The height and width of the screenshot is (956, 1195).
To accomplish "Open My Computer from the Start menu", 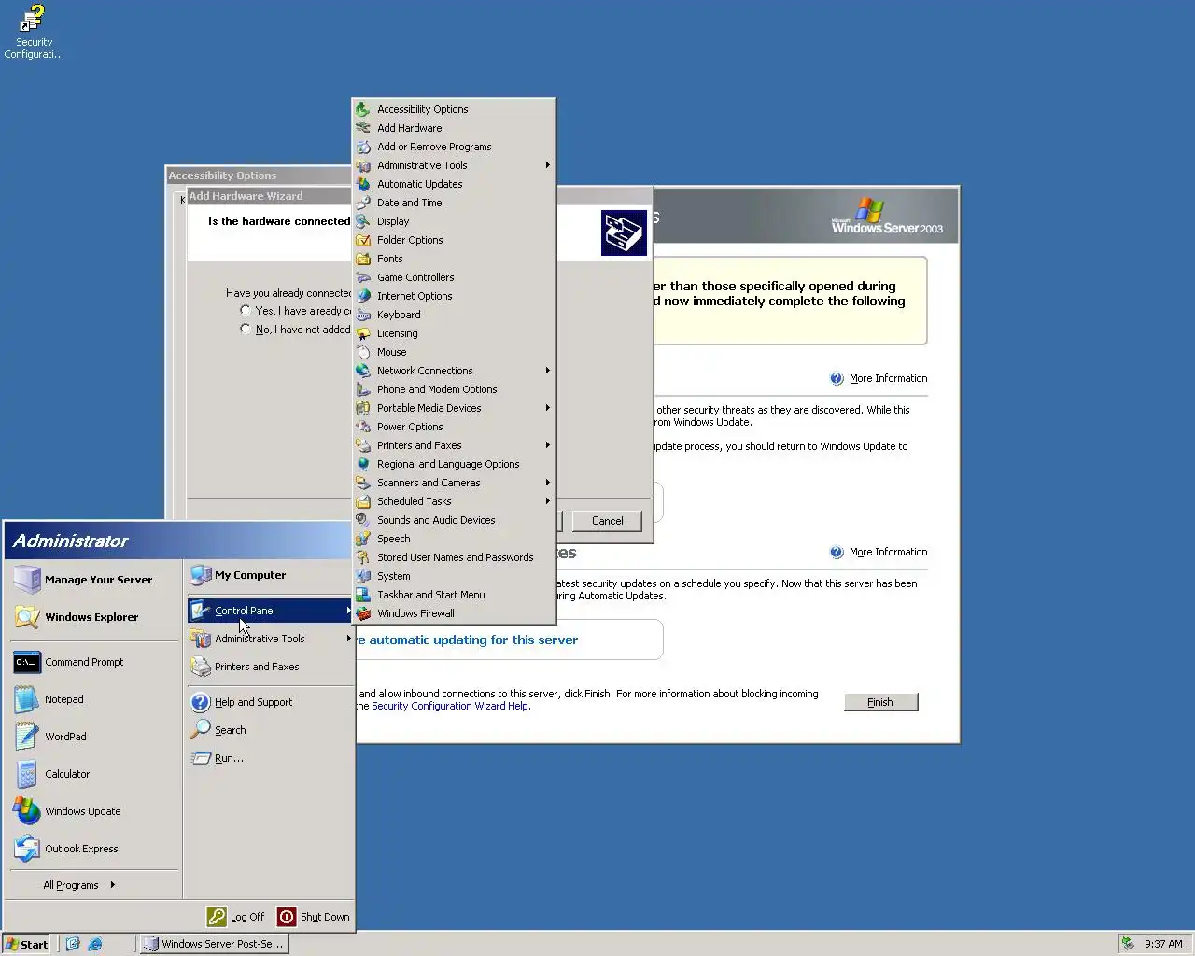I will pyautogui.click(x=270, y=575).
